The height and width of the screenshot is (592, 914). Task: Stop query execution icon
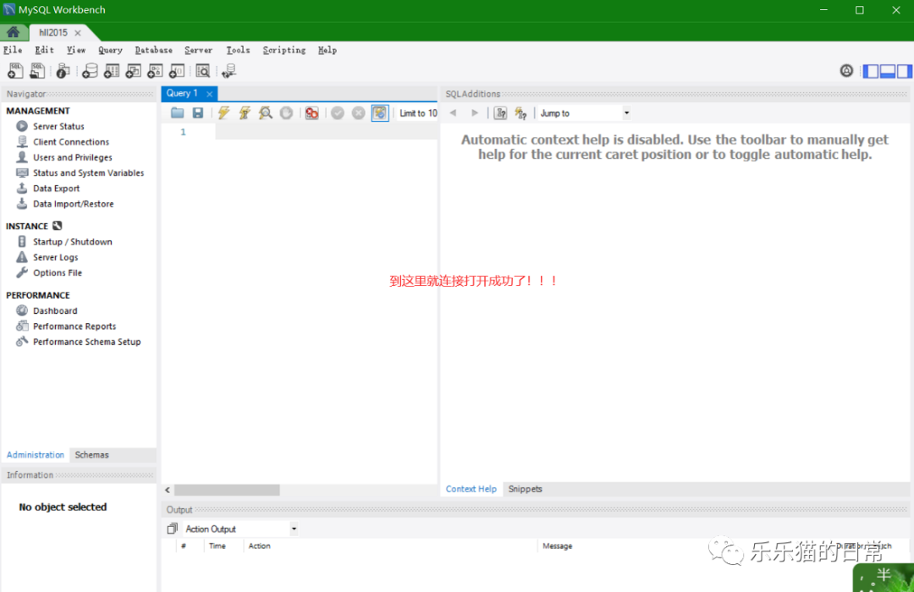pyautogui.click(x=286, y=113)
